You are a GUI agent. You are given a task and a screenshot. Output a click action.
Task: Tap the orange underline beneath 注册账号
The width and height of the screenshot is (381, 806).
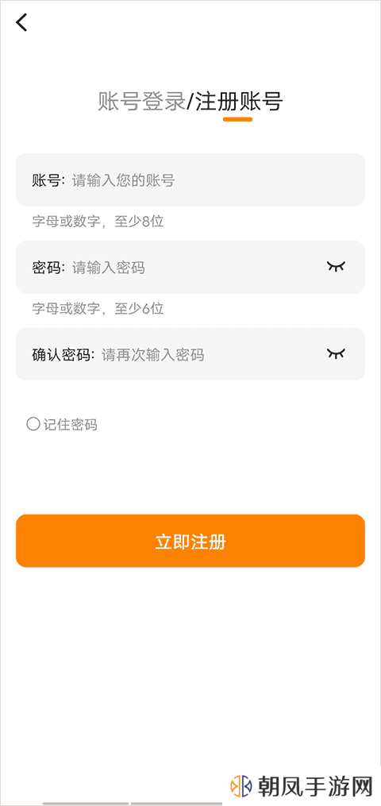coord(238,119)
